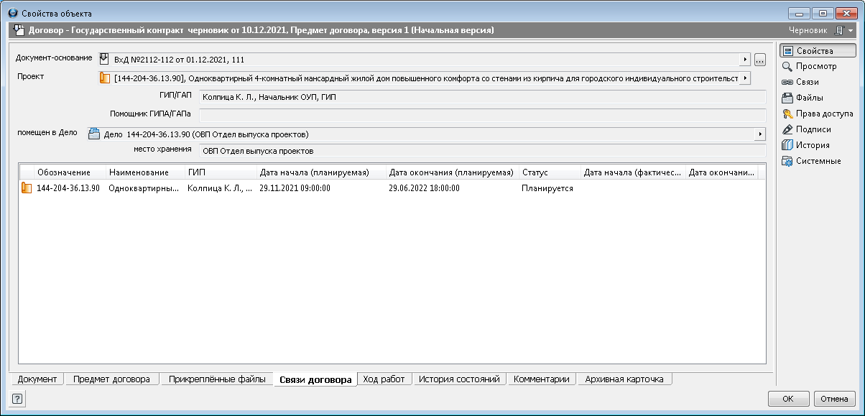Open the История section in sidebar
This screenshot has width=865, height=416.
tap(812, 145)
